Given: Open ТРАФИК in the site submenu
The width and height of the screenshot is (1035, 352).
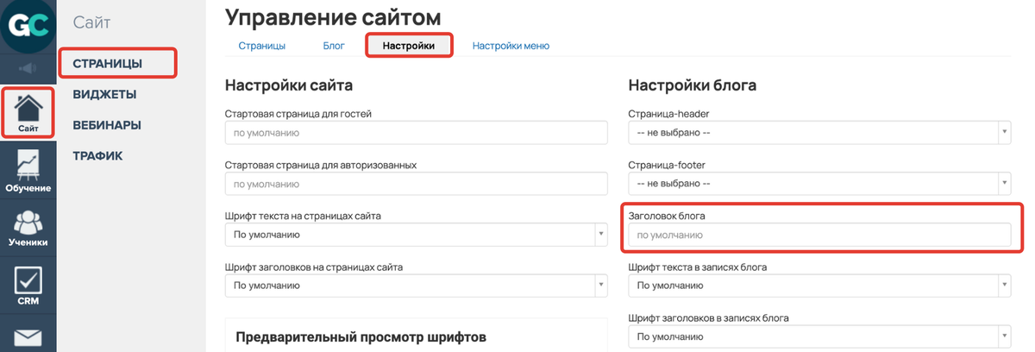Looking at the screenshot, I should point(97,156).
